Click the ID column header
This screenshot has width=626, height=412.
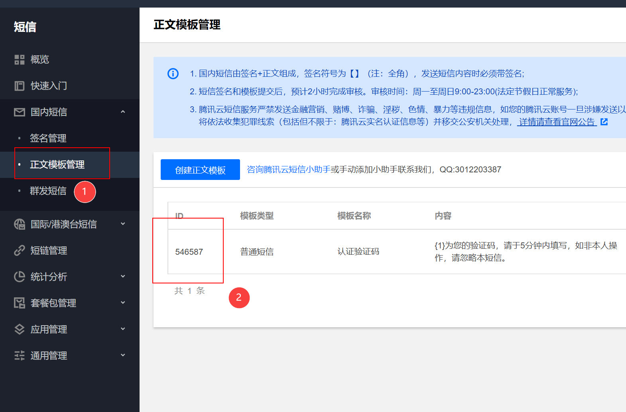pos(179,216)
